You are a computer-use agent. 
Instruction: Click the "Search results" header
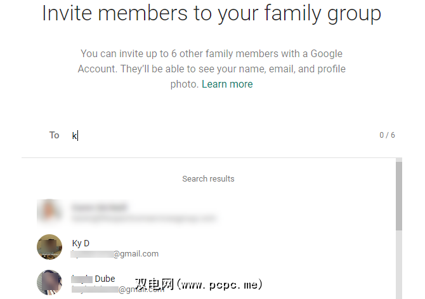tap(208, 179)
